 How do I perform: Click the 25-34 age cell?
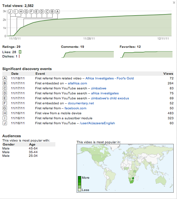[33, 156]
